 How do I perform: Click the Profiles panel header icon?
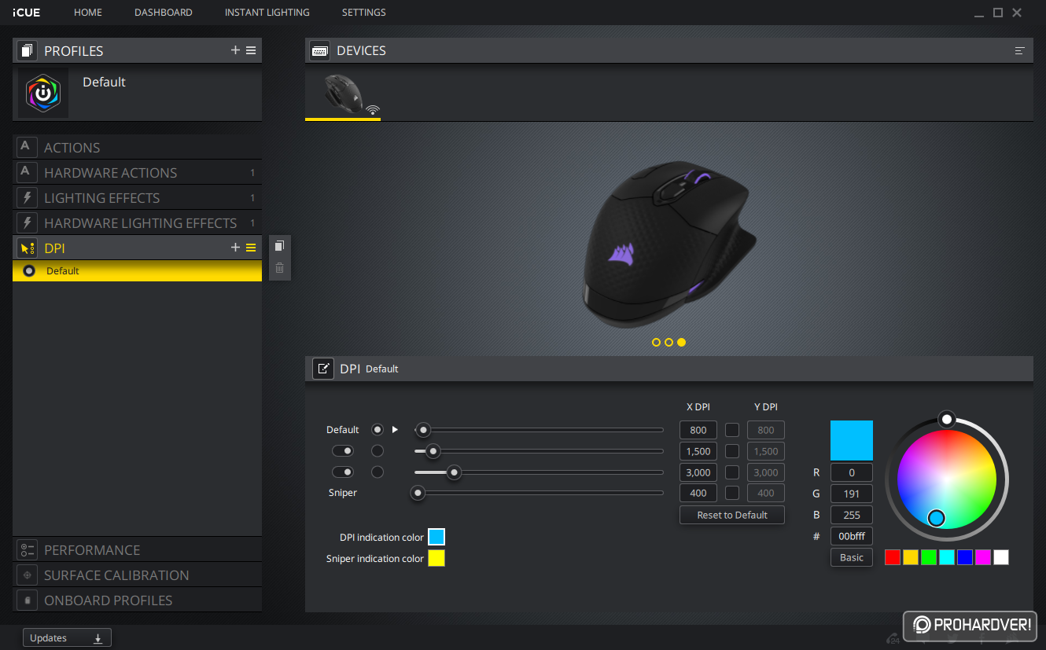coord(27,50)
